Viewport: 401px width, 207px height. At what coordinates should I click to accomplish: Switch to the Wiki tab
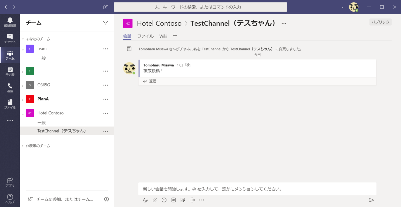click(163, 36)
